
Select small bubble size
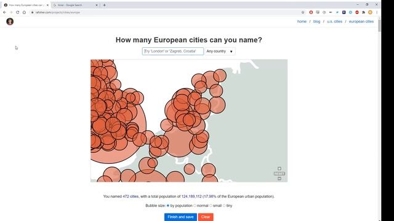[211, 206]
